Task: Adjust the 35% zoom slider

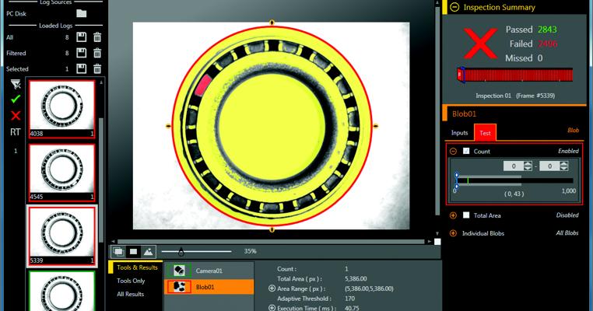Action: tap(181, 251)
